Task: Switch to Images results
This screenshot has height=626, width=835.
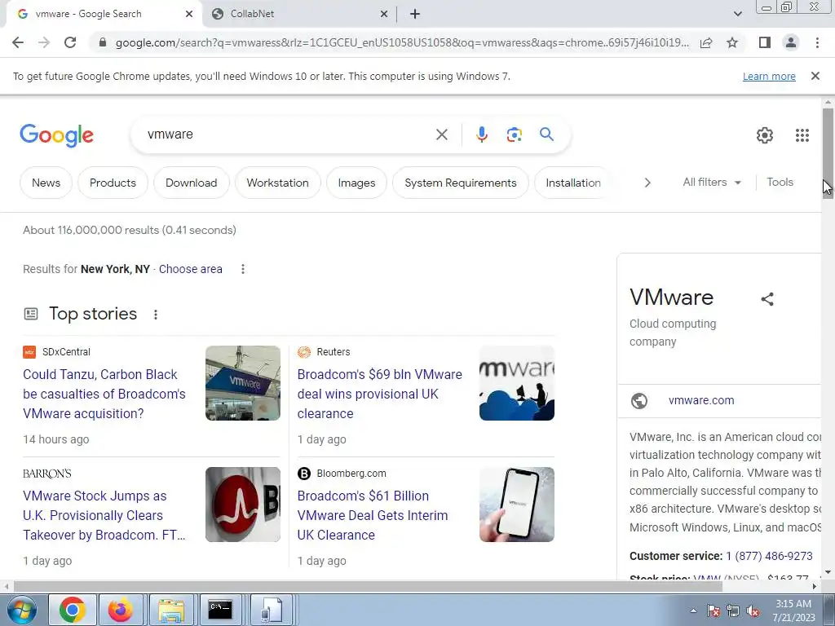Action: 356,183
